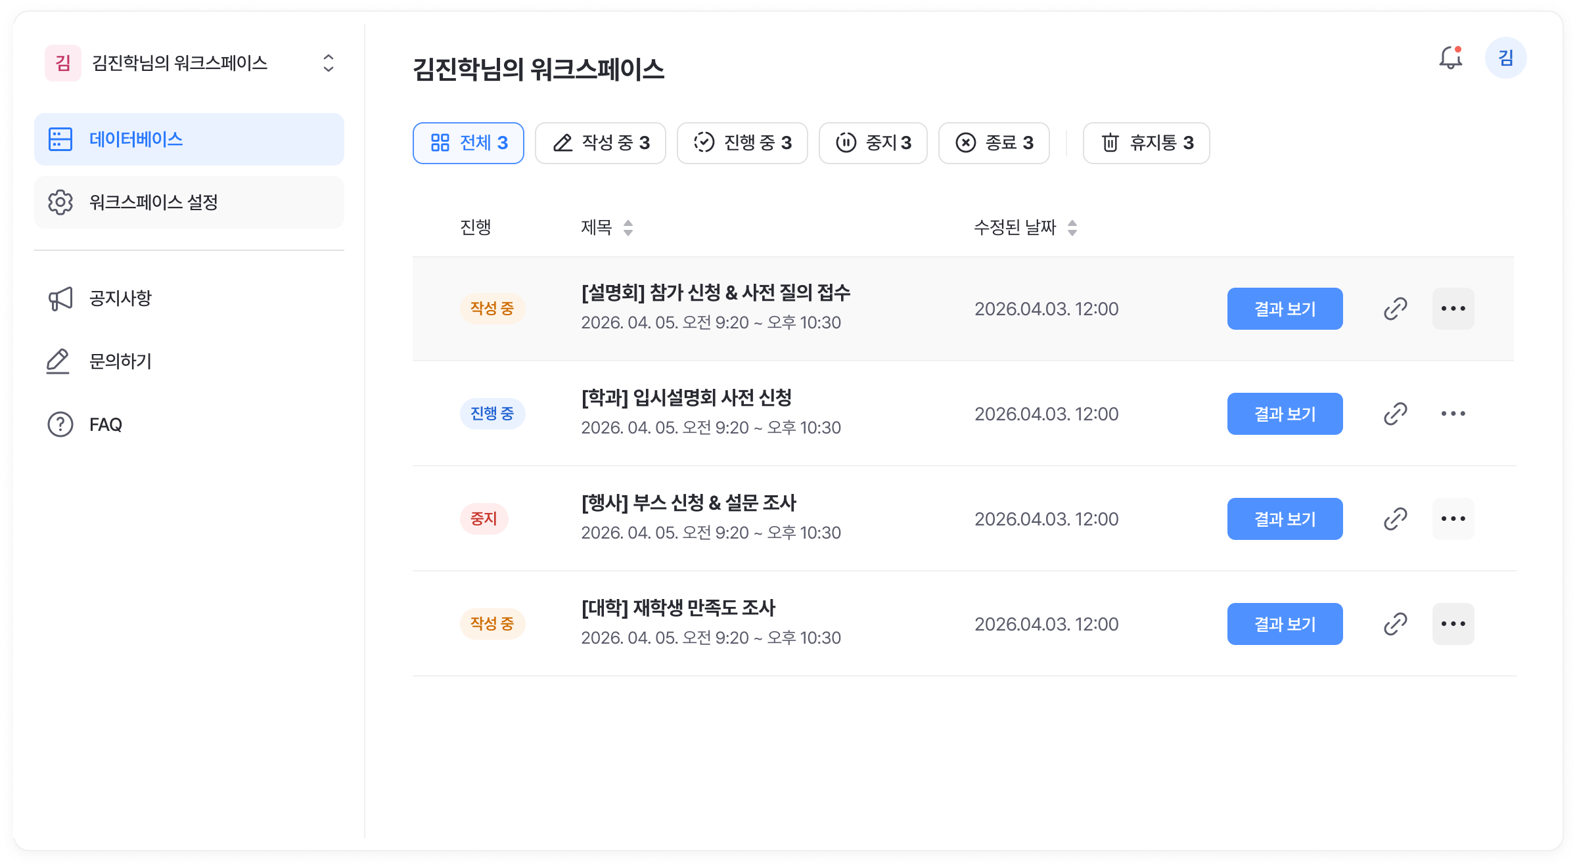Sort the list by 제목 column
Viewport: 1577px width, 867px height.
click(628, 228)
